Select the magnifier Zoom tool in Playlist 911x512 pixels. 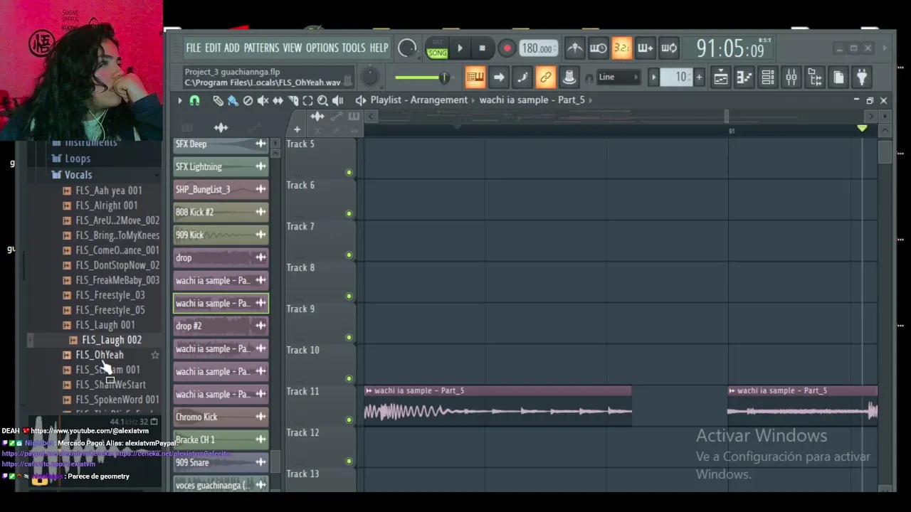coord(322,100)
